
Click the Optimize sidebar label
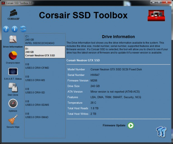(13, 111)
